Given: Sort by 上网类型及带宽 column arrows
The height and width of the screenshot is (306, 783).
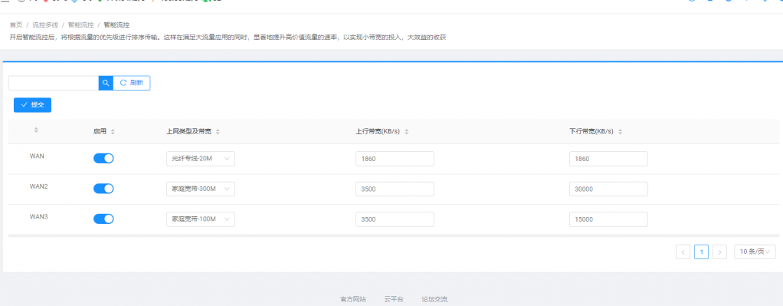Looking at the screenshot, I should 218,131.
